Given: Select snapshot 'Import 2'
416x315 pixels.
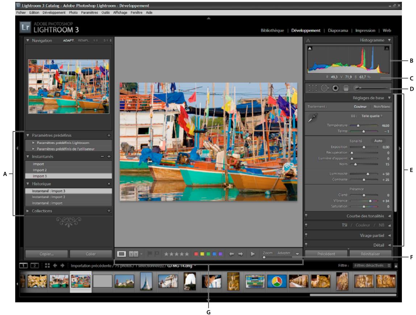Looking at the screenshot, I should [68, 170].
